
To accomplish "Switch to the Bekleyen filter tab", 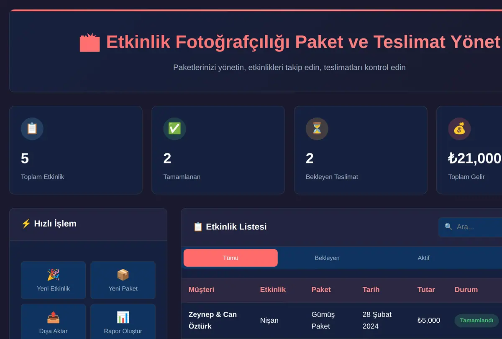I will (x=327, y=258).
